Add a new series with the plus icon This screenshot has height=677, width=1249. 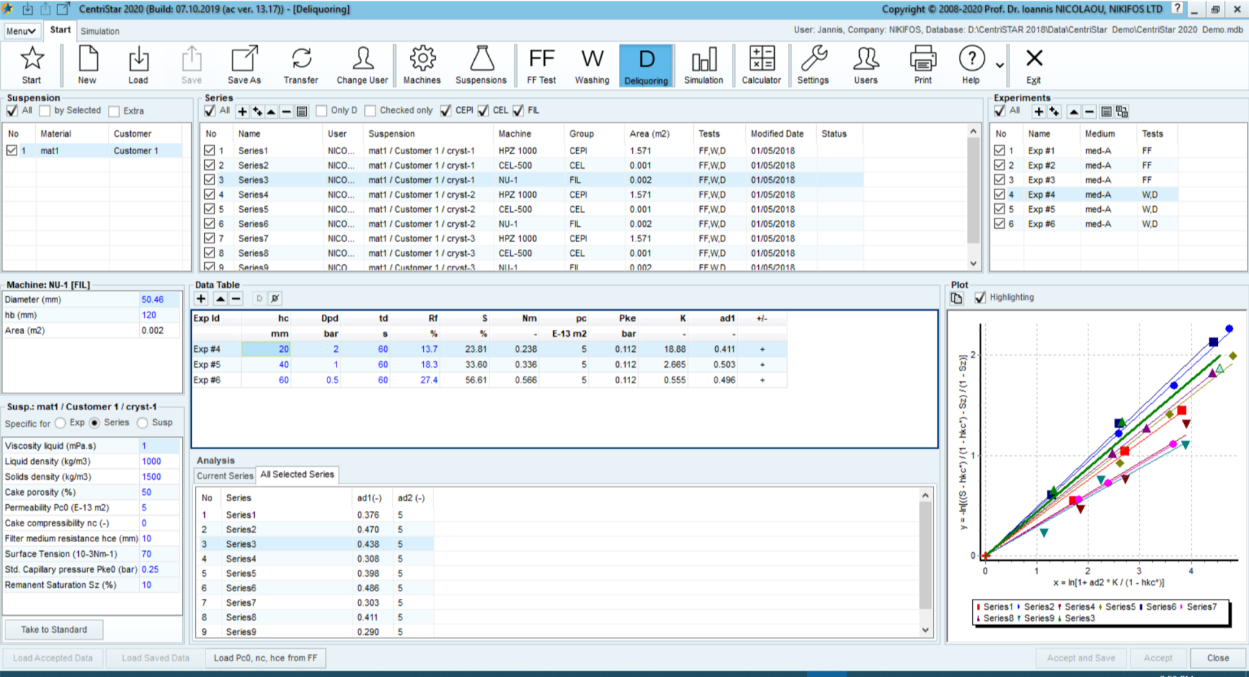tap(242, 111)
